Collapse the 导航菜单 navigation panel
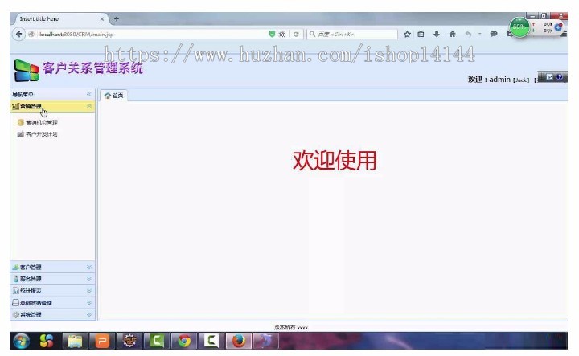Image resolution: width=579 pixels, height=356 pixels. click(89, 95)
